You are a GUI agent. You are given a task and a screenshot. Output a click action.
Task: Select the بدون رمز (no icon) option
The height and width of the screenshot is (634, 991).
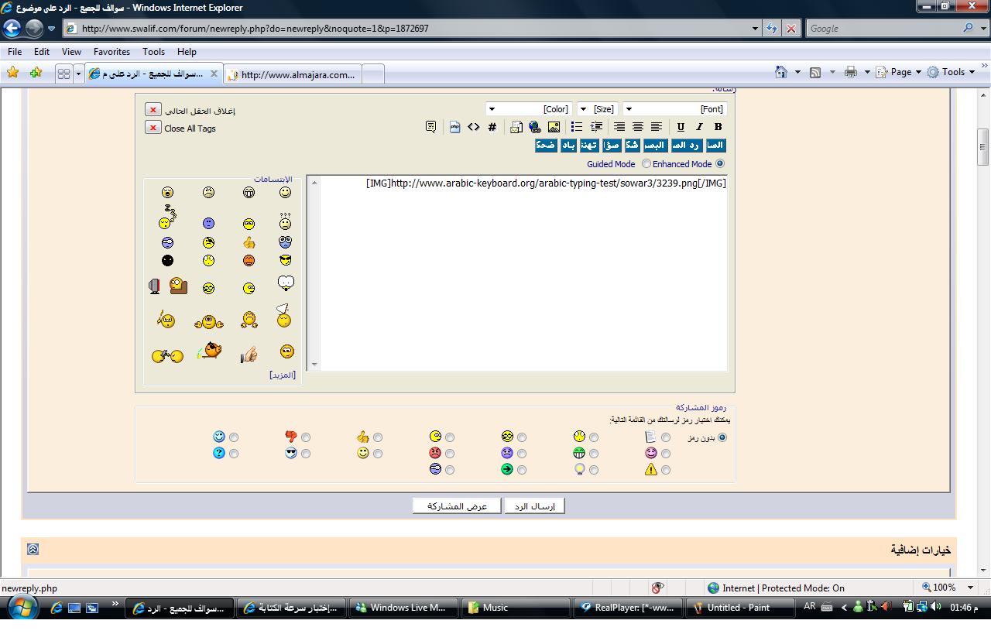pos(722,437)
